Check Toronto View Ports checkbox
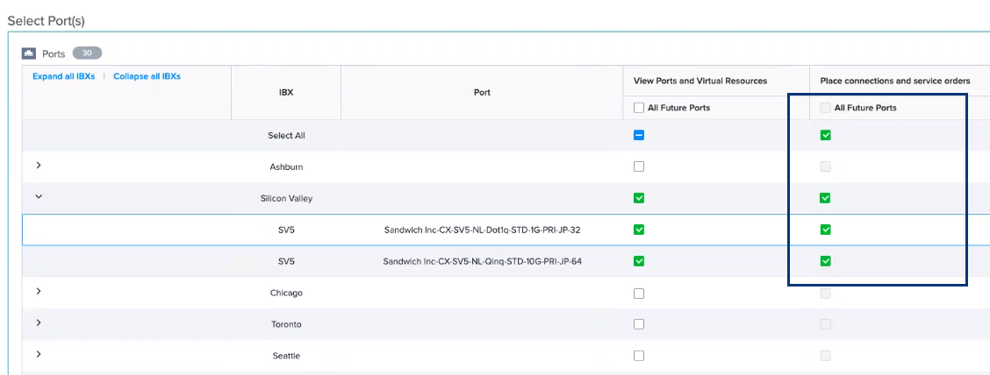The width and height of the screenshot is (990, 375). pyautogui.click(x=639, y=324)
